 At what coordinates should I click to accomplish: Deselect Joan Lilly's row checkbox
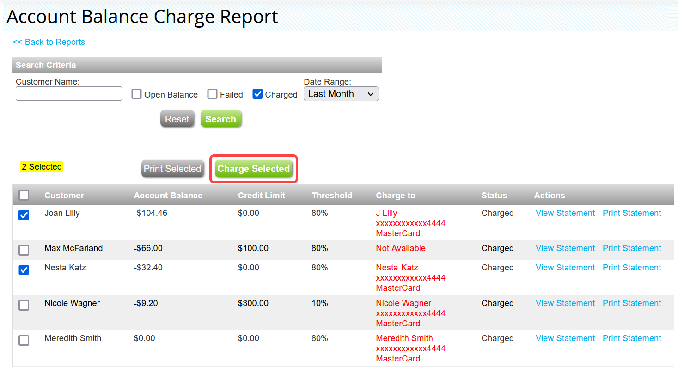coord(24,215)
